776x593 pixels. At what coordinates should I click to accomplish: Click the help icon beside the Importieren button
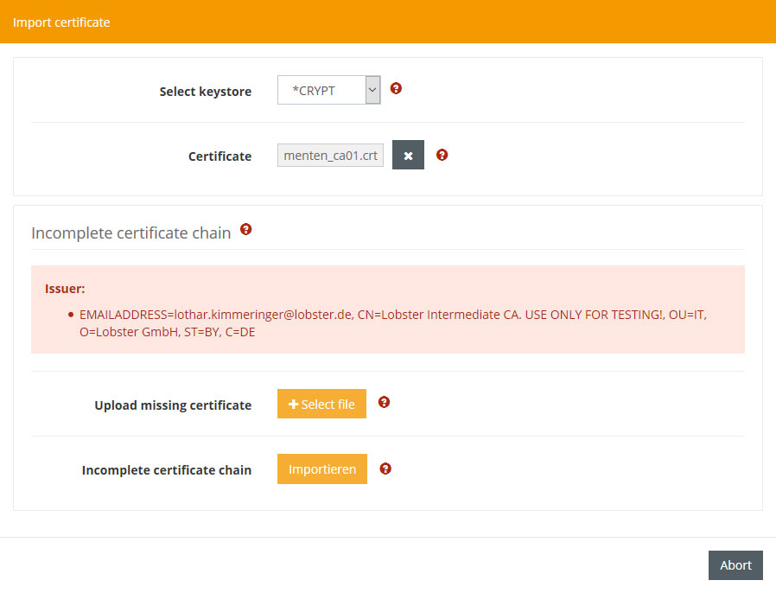tap(385, 469)
